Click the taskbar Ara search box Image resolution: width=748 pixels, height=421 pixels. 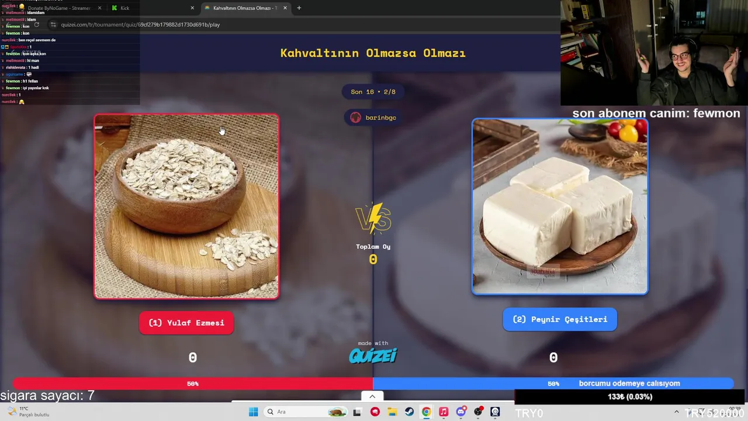coord(305,412)
